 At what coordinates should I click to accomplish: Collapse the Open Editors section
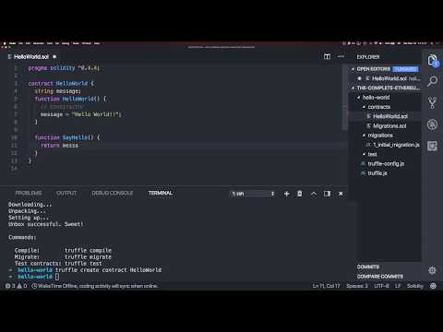point(353,69)
